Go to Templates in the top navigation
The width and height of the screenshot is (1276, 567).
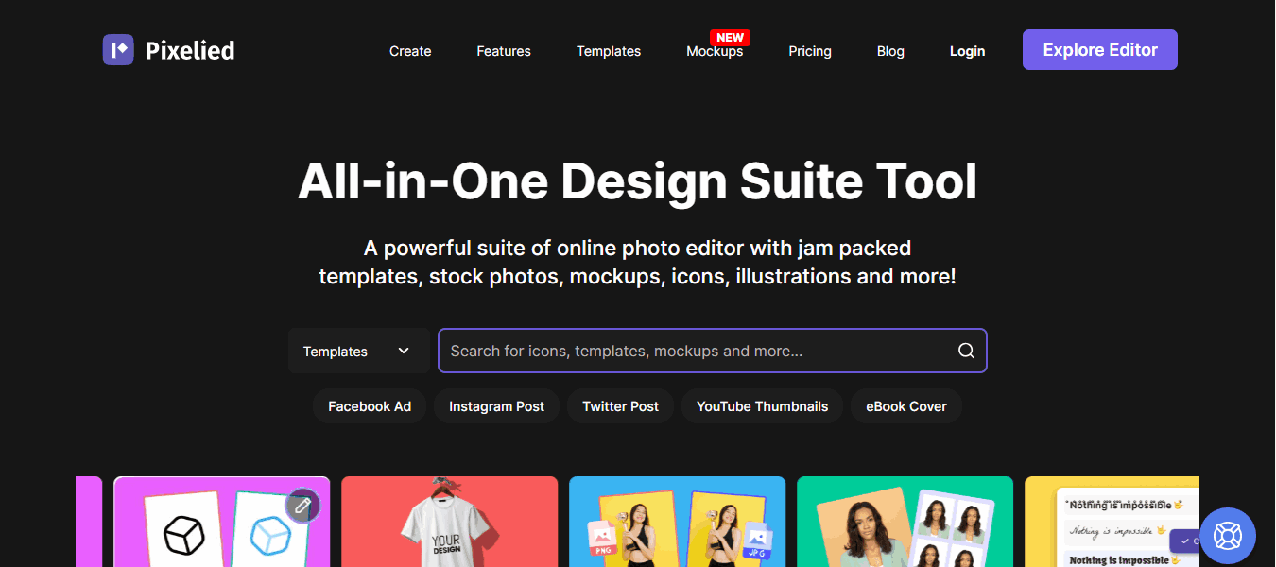coord(609,51)
